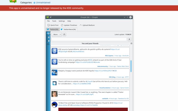The height and width of the screenshot is (111, 178).
Task: Expand the More dropdown button
Action: point(56,34)
